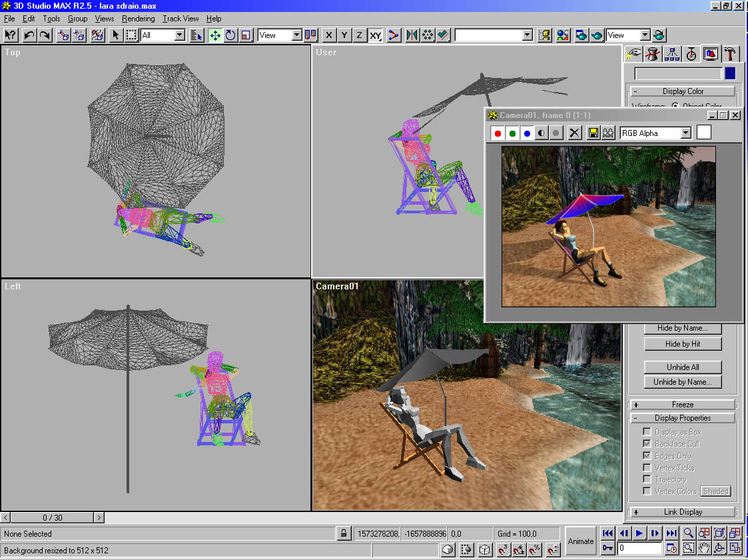Activate the Select and Move tool

(215, 35)
